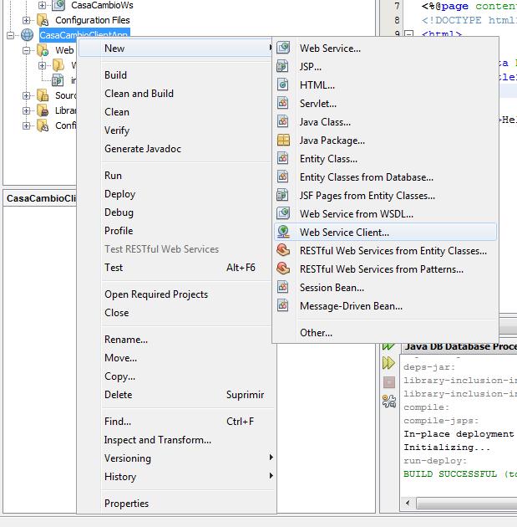This screenshot has width=517, height=527.
Task: Click the BUILD SUCCESSFUL output line
Action: point(460,474)
